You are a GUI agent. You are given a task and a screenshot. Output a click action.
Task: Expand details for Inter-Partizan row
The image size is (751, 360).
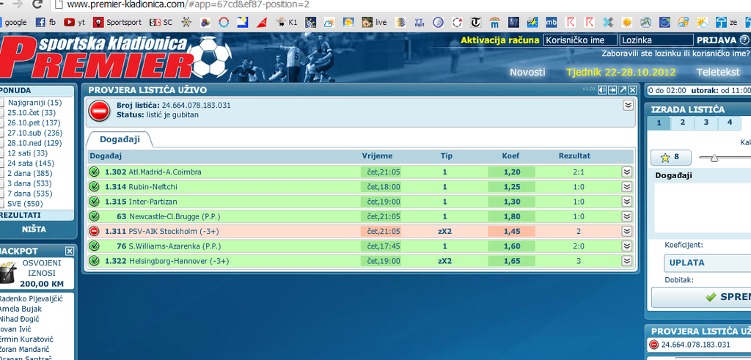[626, 202]
